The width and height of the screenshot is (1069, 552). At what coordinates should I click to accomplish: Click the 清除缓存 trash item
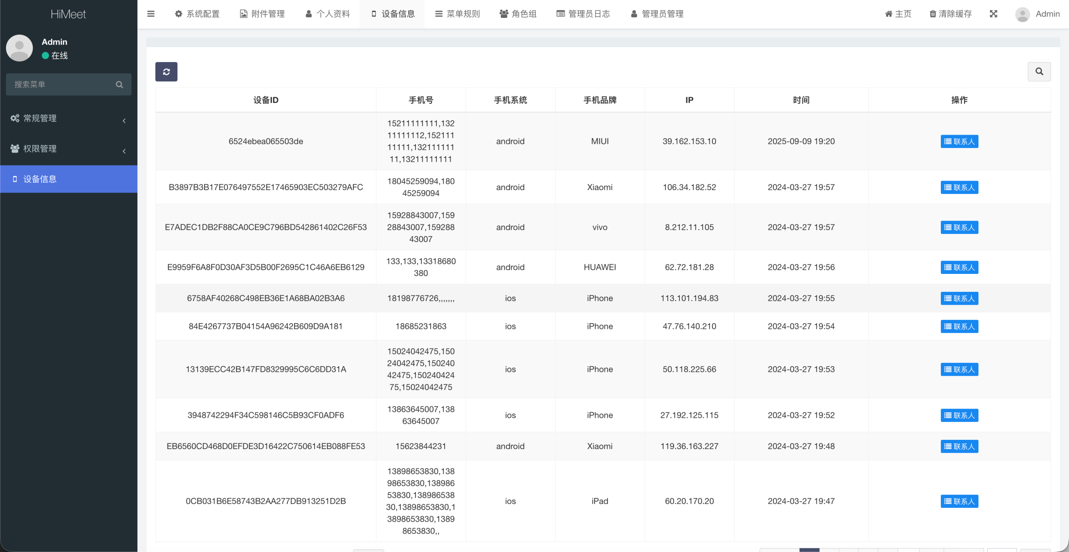point(950,14)
